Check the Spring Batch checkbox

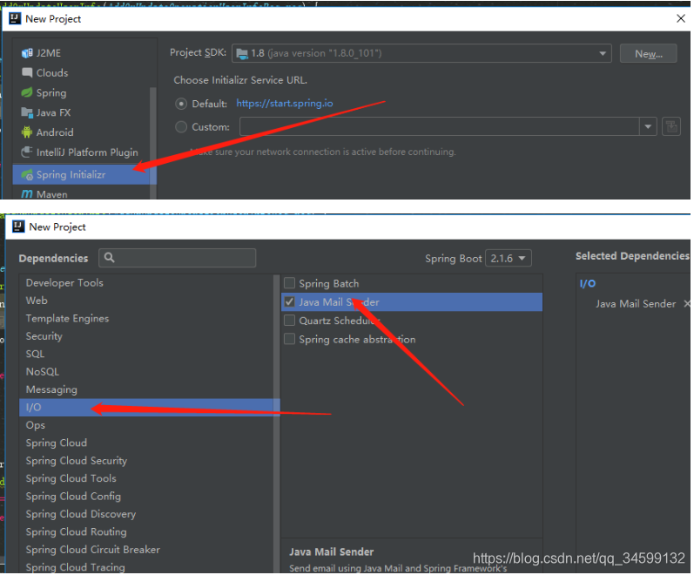289,283
